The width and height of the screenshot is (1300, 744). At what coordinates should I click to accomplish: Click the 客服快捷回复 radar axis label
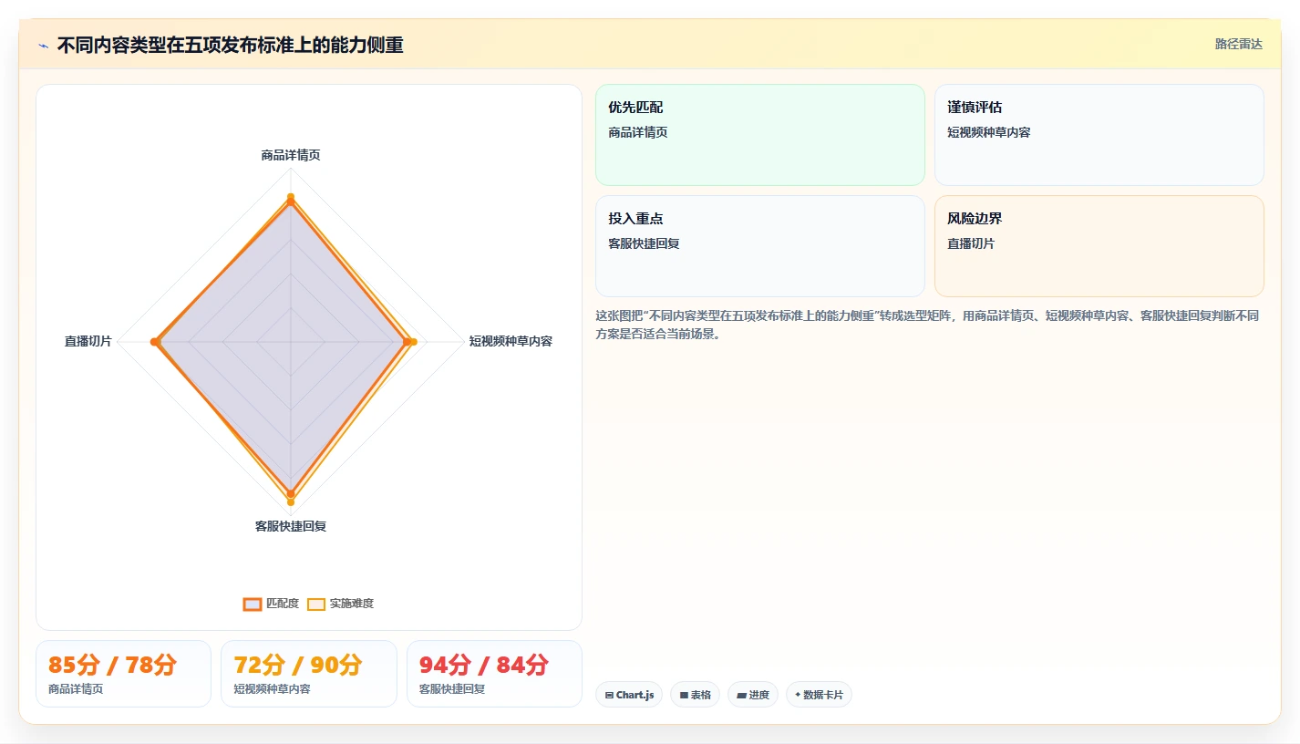point(291,526)
